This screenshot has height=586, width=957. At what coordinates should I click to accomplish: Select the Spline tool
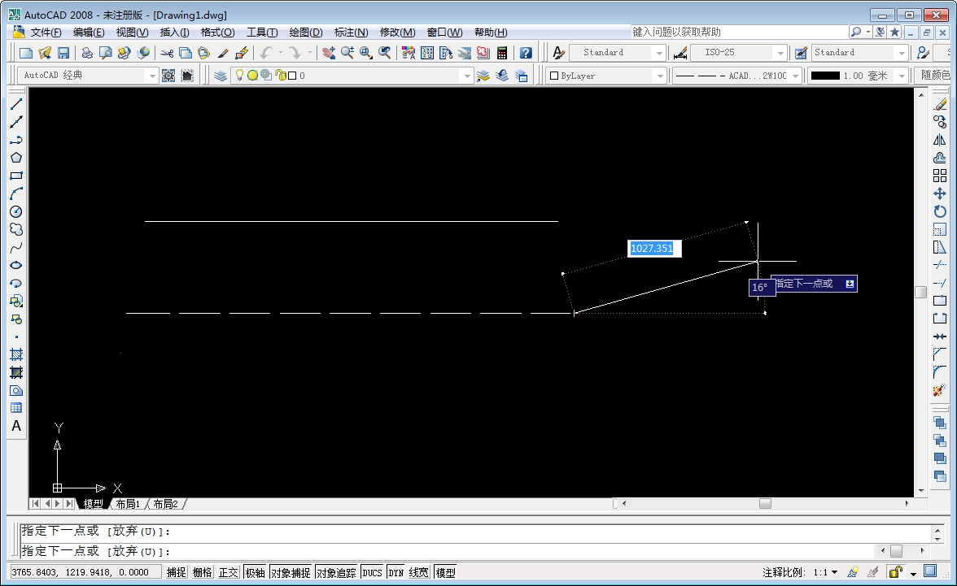(x=17, y=247)
